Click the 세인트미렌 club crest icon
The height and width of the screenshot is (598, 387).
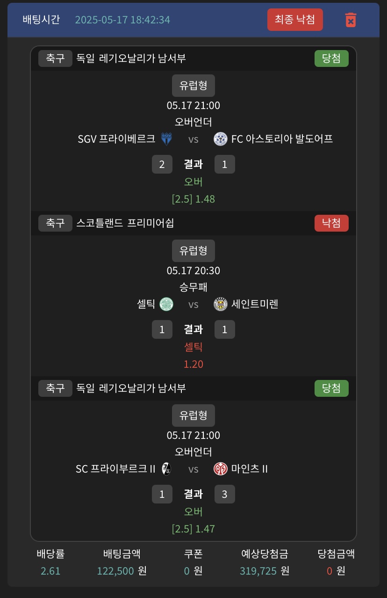tap(220, 304)
